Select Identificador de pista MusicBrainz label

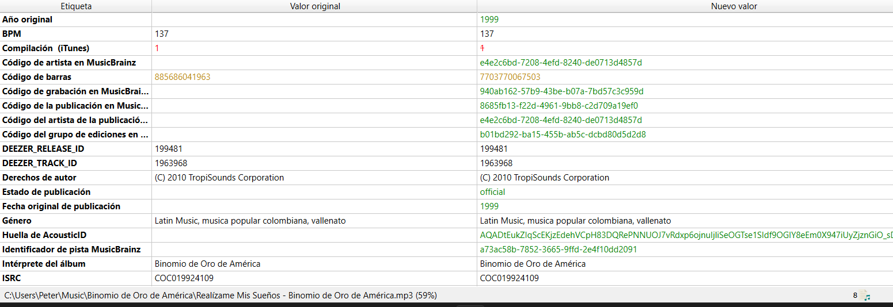[x=71, y=250]
